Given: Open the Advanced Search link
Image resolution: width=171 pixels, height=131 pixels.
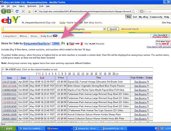Looking at the screenshot, I should tap(130, 29).
